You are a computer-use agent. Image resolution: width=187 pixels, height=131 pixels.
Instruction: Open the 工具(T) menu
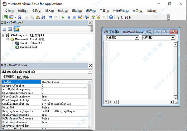pos(104,11)
